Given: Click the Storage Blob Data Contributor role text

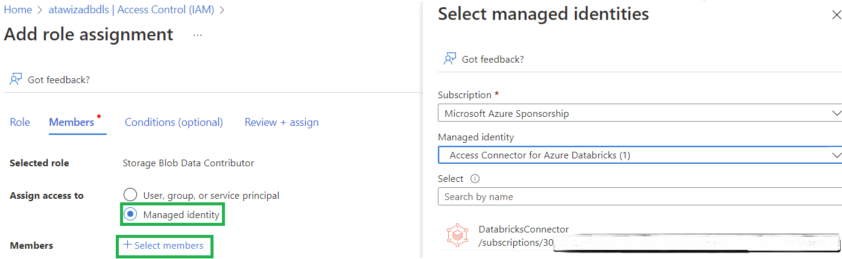Looking at the screenshot, I should (x=188, y=163).
